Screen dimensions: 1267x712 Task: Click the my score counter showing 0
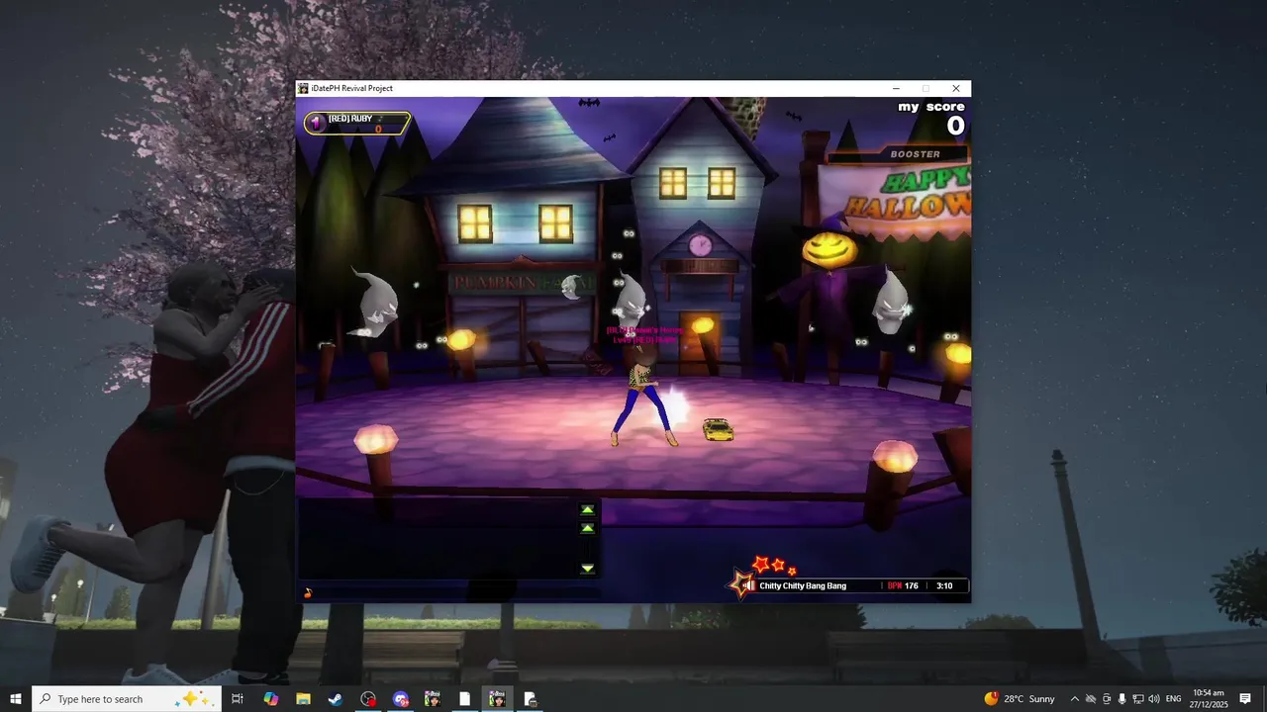click(x=955, y=126)
